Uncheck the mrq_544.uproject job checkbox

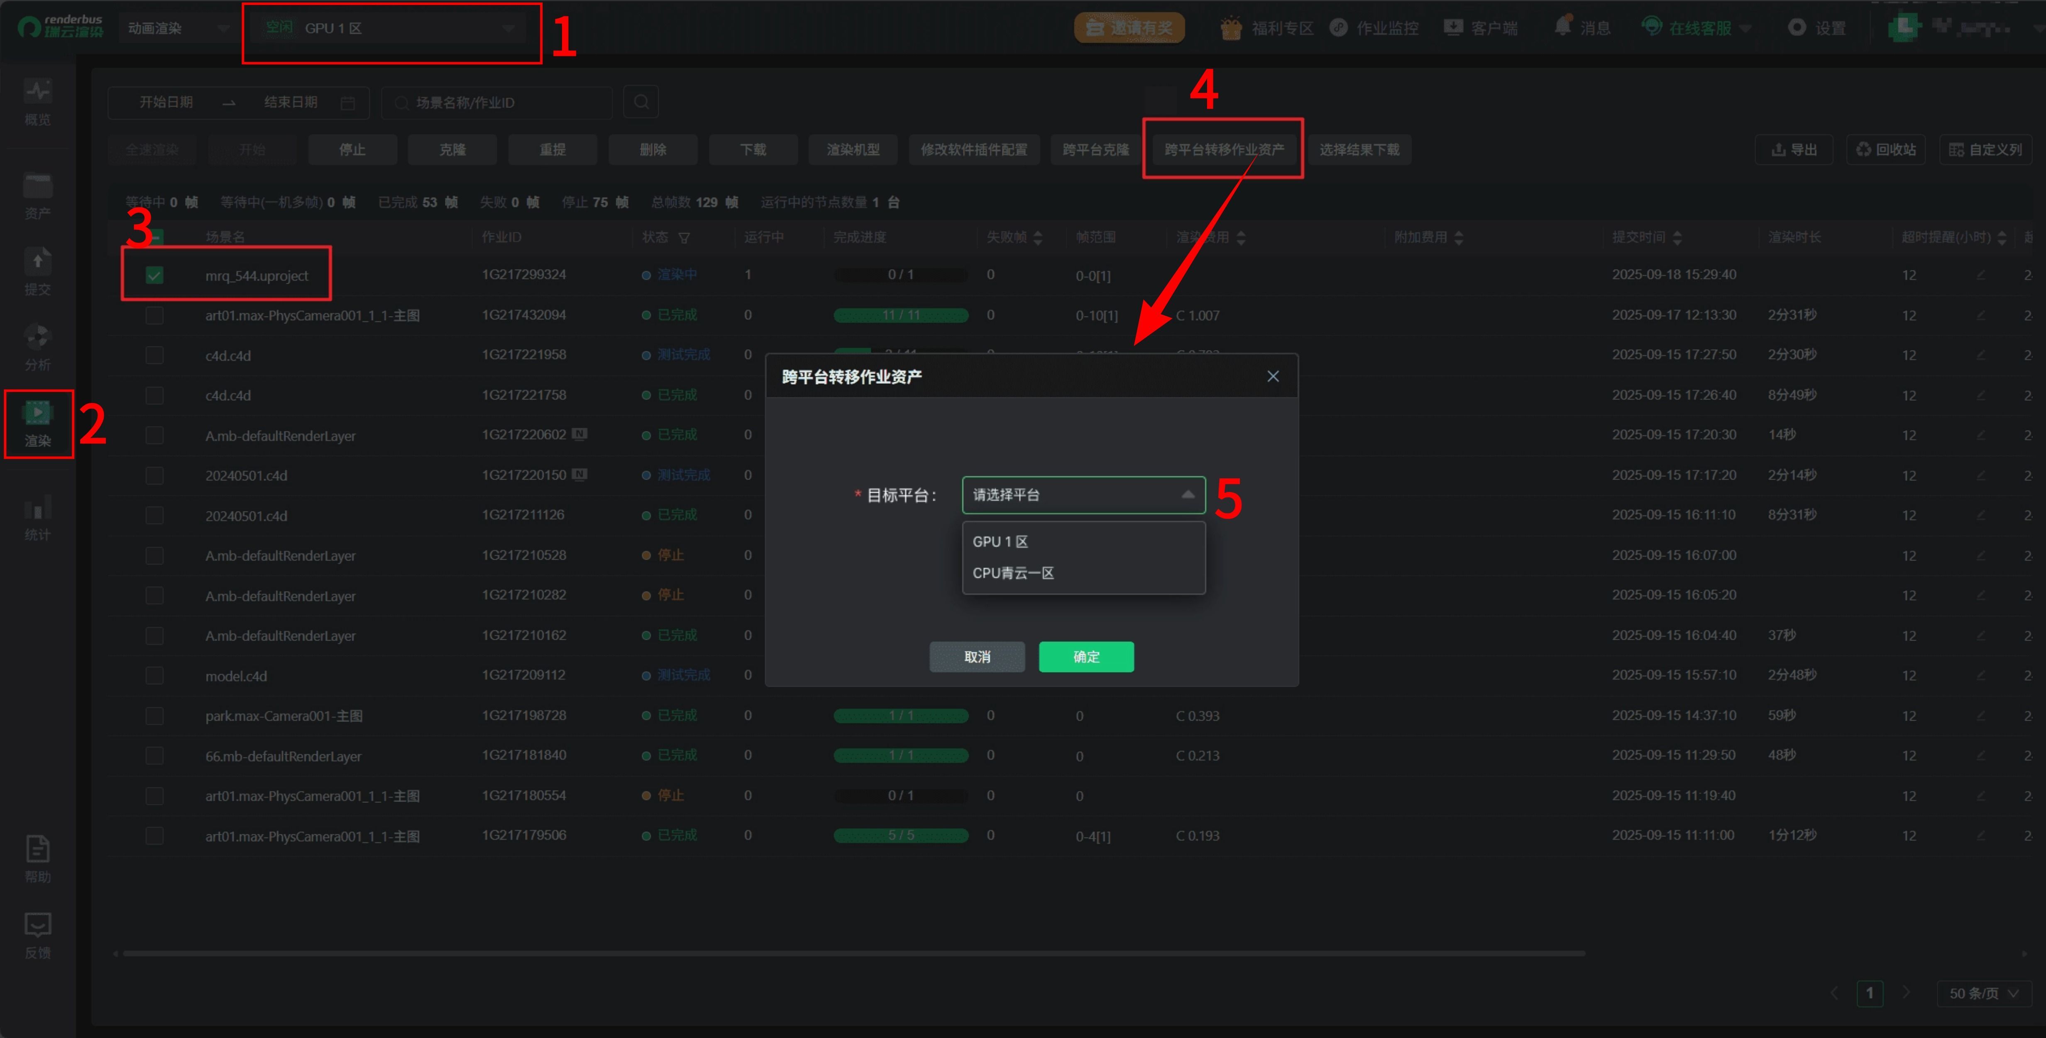[x=154, y=275]
